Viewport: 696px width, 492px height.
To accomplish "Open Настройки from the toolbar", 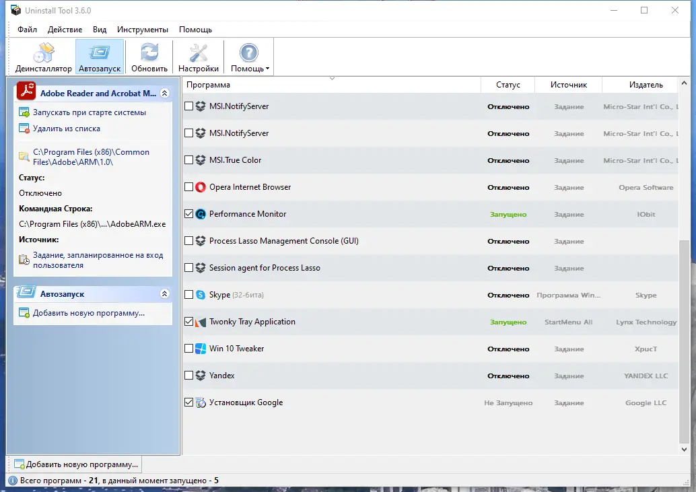I will click(x=199, y=57).
